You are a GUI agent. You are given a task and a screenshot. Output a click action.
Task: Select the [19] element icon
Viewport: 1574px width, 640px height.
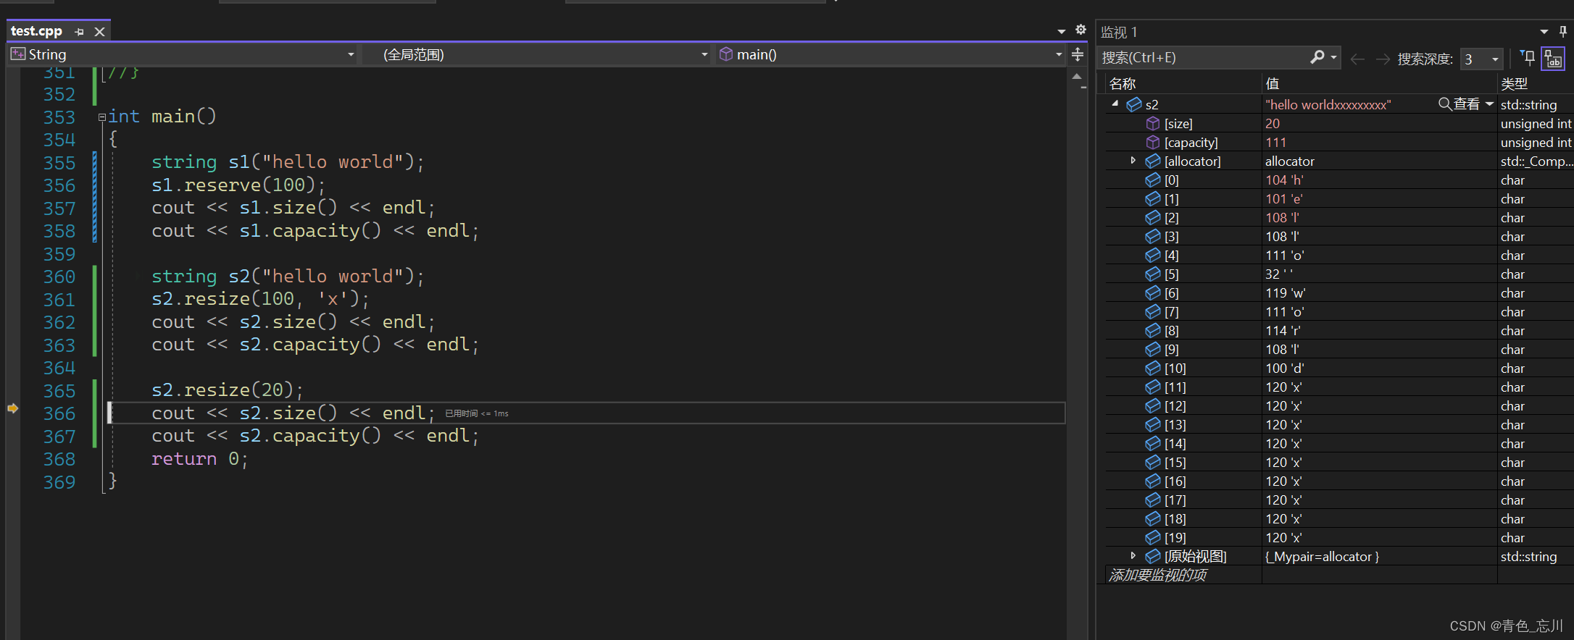point(1152,538)
